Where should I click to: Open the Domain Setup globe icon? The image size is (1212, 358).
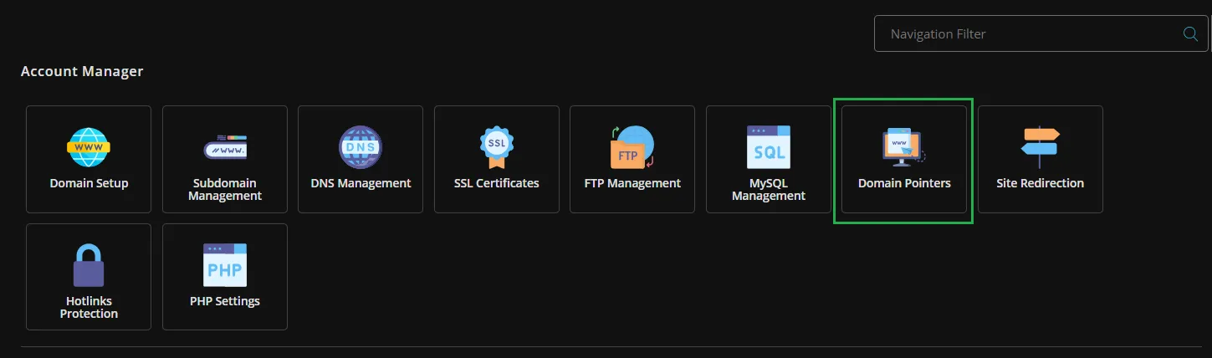[89, 147]
